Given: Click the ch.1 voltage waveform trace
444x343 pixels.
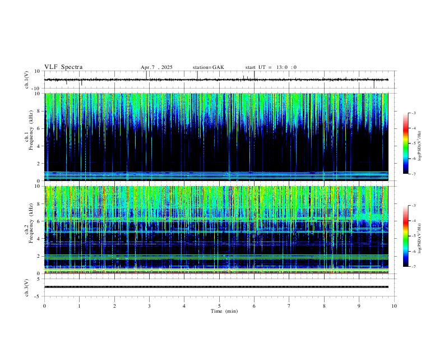Looking at the screenshot, I should tap(216, 80).
